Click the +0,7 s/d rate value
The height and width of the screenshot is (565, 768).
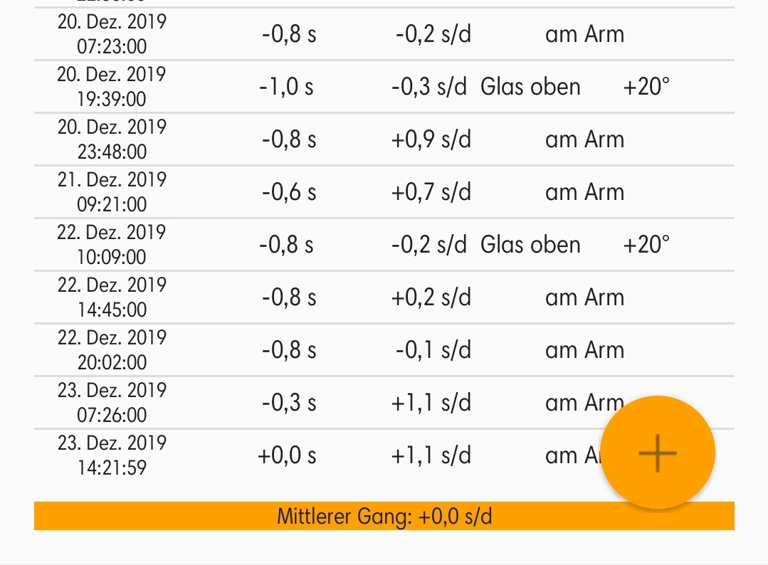coord(431,192)
